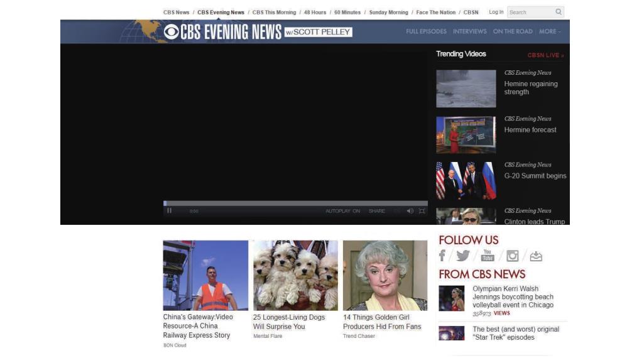Open On The Road section
This screenshot has height=363, width=622.
pos(513,31)
